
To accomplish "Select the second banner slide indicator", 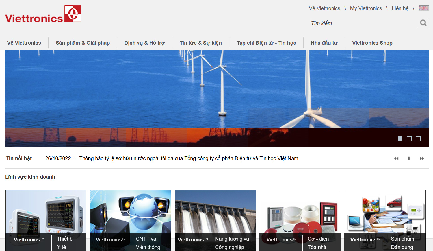I will (409, 139).
